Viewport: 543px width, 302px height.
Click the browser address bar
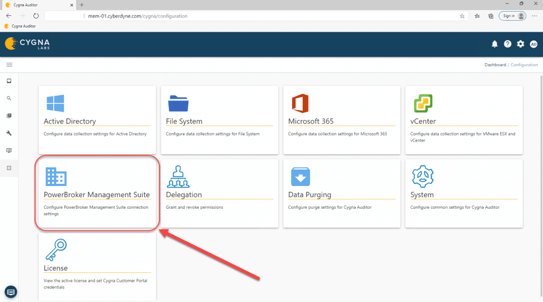click(265, 16)
